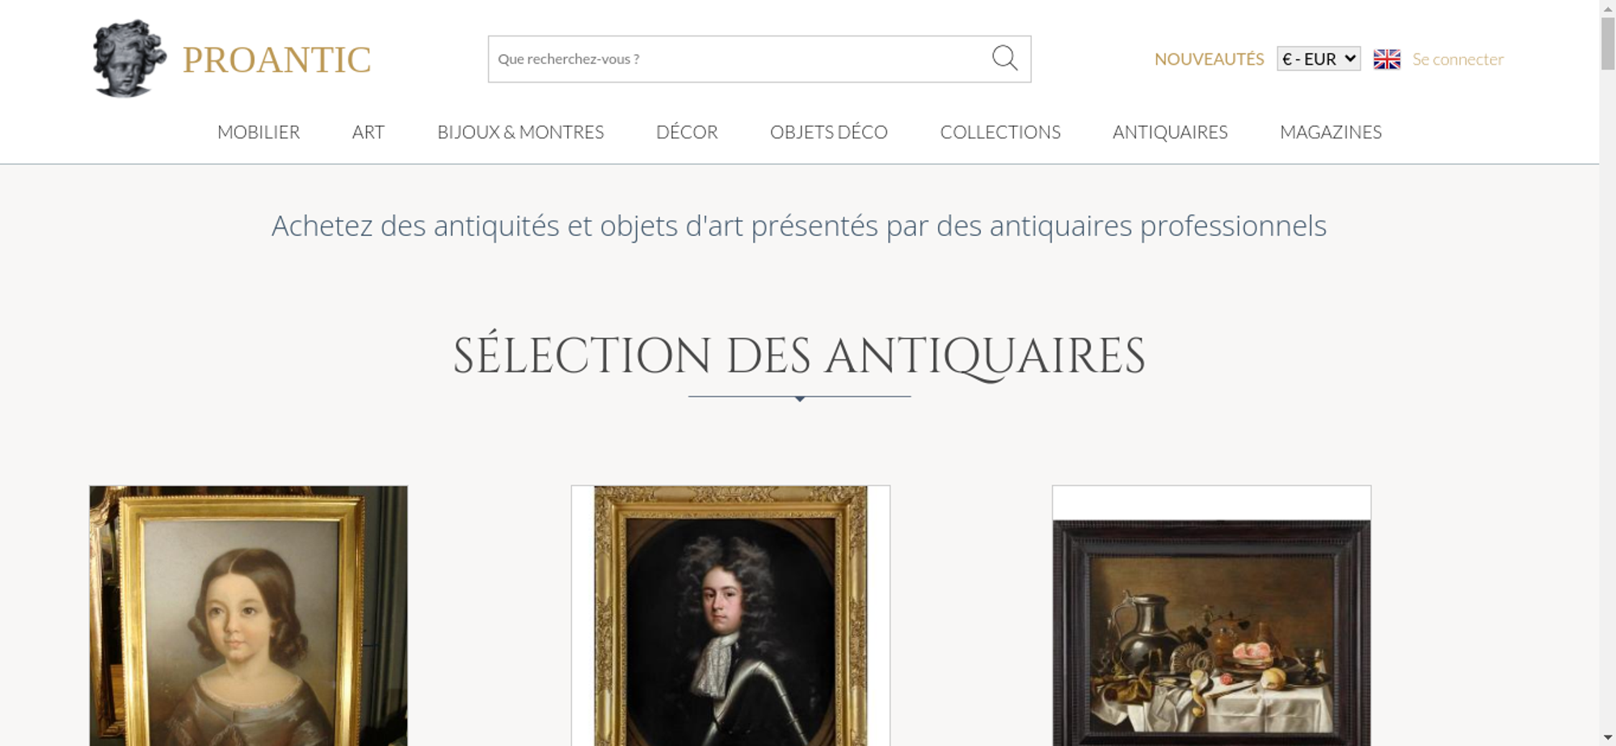Open the Magazines menu
1616x746 pixels.
click(1331, 132)
